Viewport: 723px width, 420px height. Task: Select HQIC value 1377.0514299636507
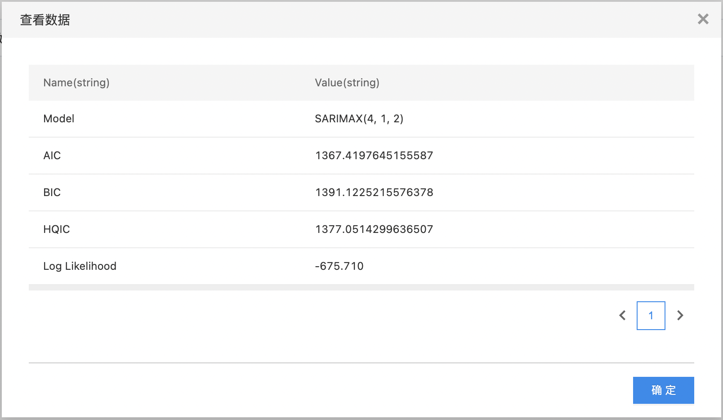coord(374,229)
